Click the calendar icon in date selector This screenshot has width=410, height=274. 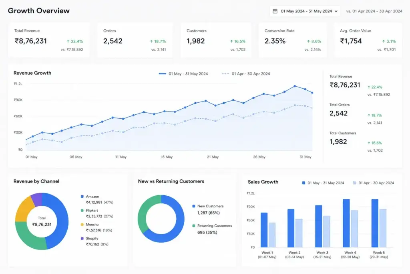[x=275, y=11]
